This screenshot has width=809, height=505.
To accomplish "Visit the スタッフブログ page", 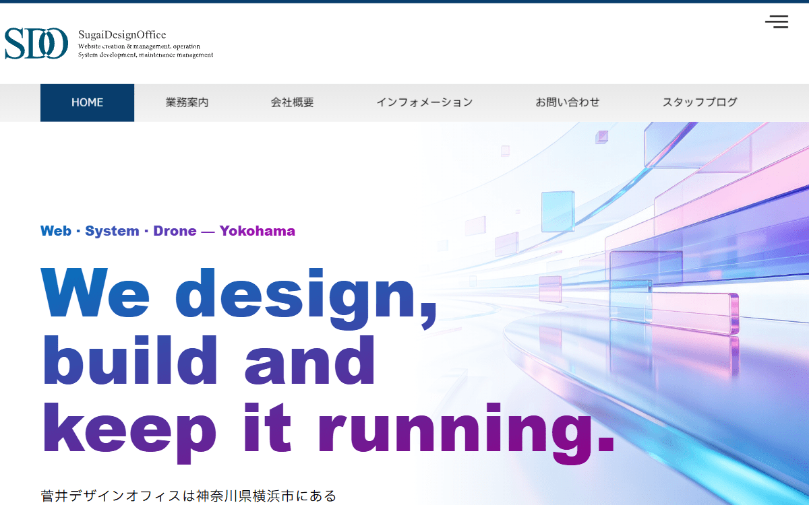I will point(700,102).
